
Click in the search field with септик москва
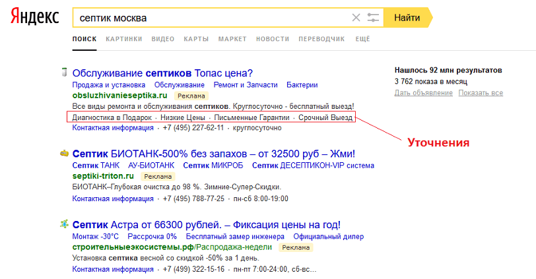(x=211, y=18)
